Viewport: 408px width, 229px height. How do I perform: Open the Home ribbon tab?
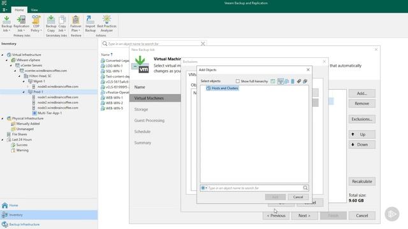tap(19, 10)
